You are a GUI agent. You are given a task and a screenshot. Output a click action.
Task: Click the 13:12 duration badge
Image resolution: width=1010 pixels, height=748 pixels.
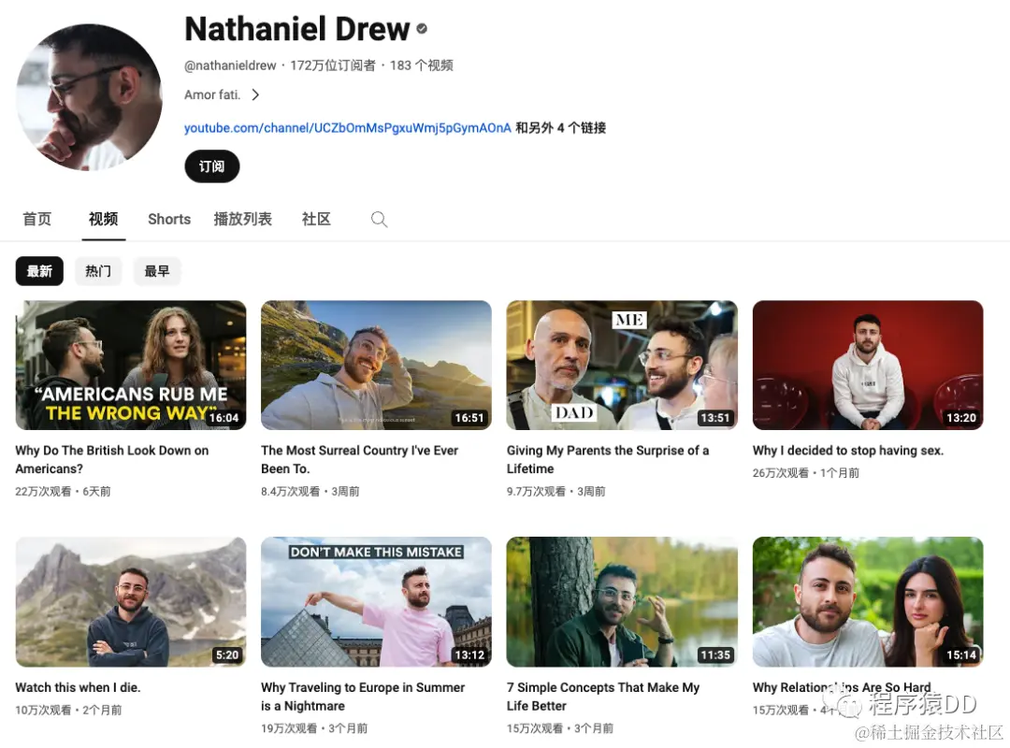coord(469,654)
